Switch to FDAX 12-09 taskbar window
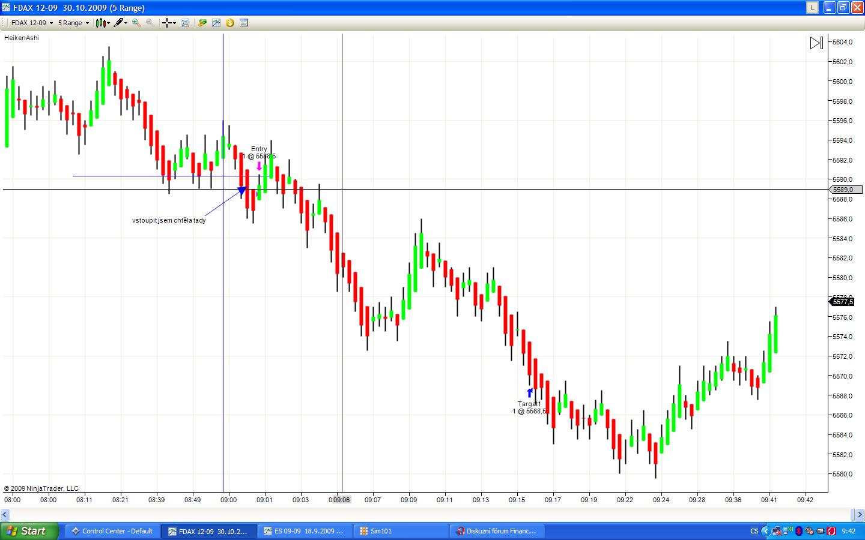The height and width of the screenshot is (540, 865). (x=208, y=531)
